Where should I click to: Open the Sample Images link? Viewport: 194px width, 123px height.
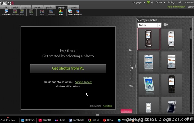click(84, 82)
